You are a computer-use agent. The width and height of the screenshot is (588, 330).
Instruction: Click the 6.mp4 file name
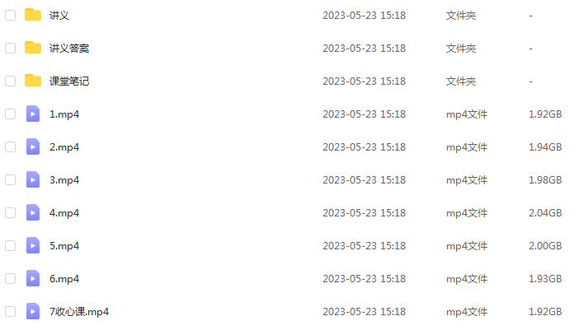64,279
